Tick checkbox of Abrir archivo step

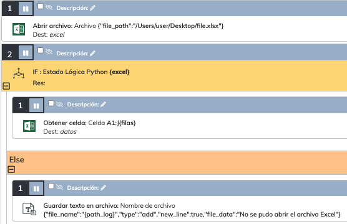[x=41, y=6]
